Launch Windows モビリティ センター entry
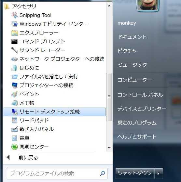Image resolution: width=181 pixels, height=182 pixels. point(54,24)
